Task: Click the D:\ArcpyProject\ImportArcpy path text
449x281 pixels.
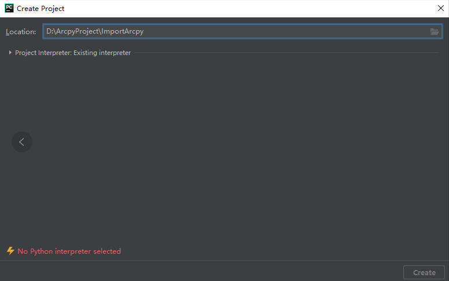Action: (95, 31)
